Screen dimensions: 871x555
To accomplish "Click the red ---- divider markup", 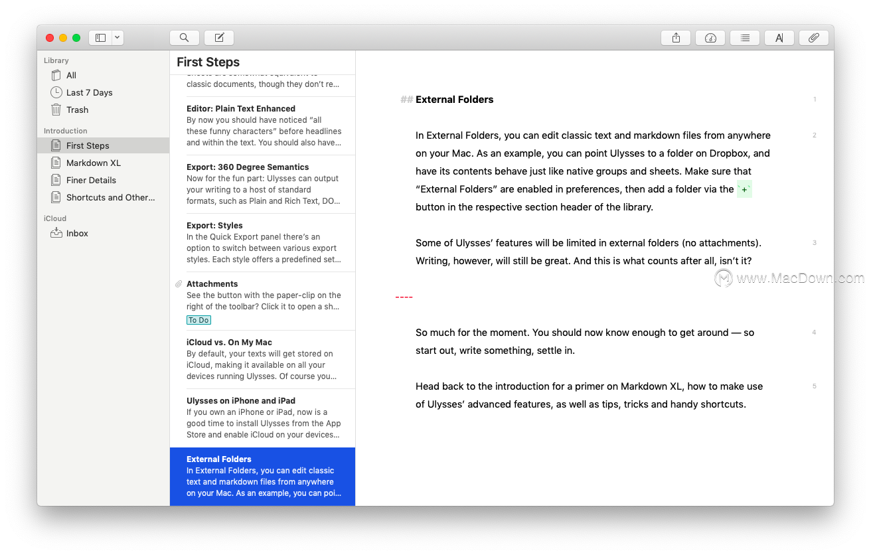I will (404, 297).
